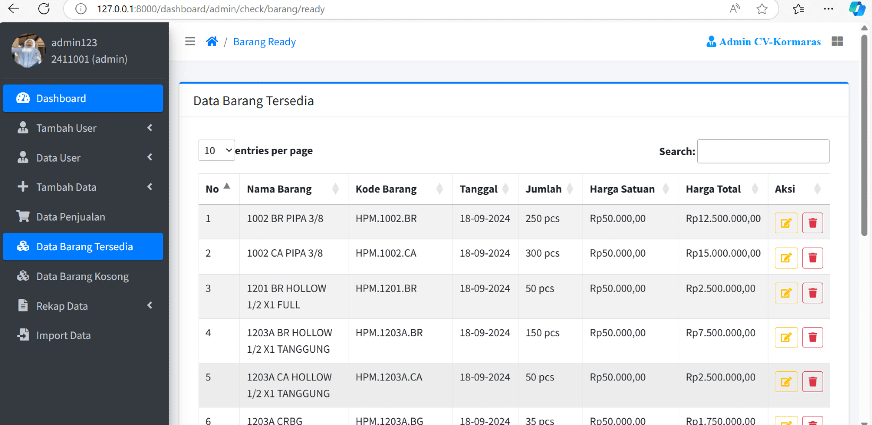
Task: Delete row 1002 CA PIPA 3/8
Action: [x=813, y=258]
